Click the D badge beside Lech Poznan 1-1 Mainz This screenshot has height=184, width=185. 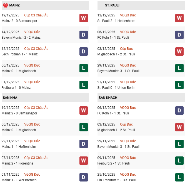point(84,51)
